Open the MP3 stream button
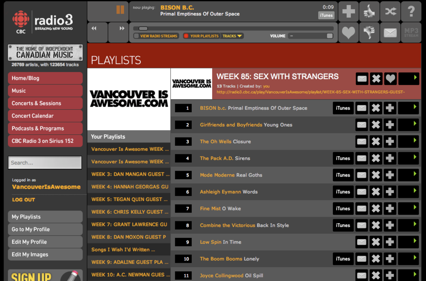426x281 pixels. (x=411, y=32)
